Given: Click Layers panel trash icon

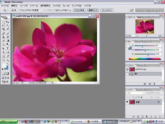Looking at the screenshot, I should pyautogui.click(x=160, y=117).
